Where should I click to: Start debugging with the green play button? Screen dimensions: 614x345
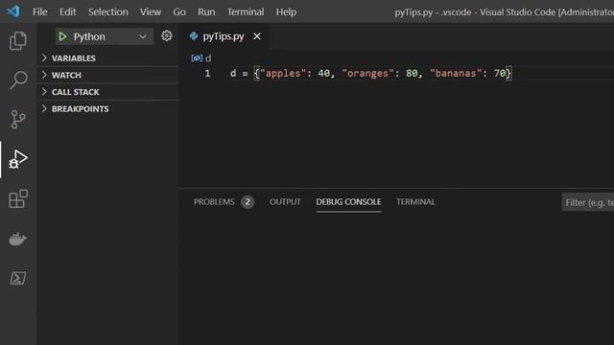(62, 36)
